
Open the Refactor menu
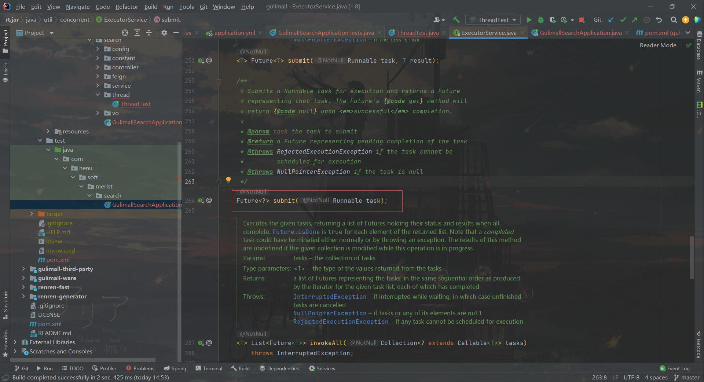click(x=126, y=7)
